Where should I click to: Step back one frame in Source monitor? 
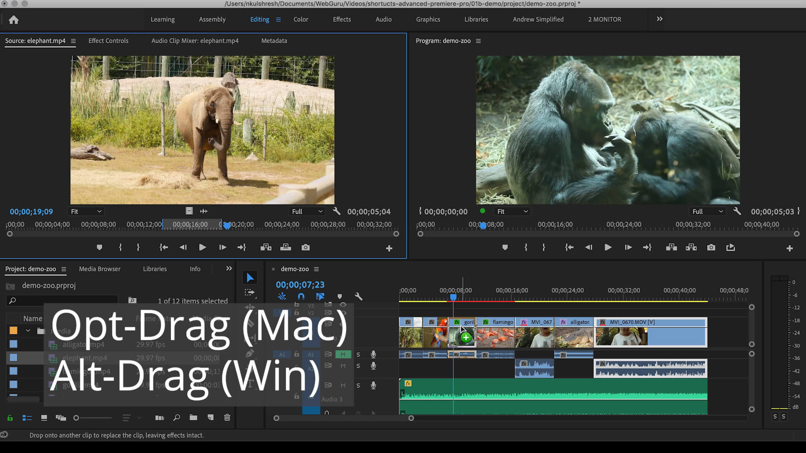[183, 247]
